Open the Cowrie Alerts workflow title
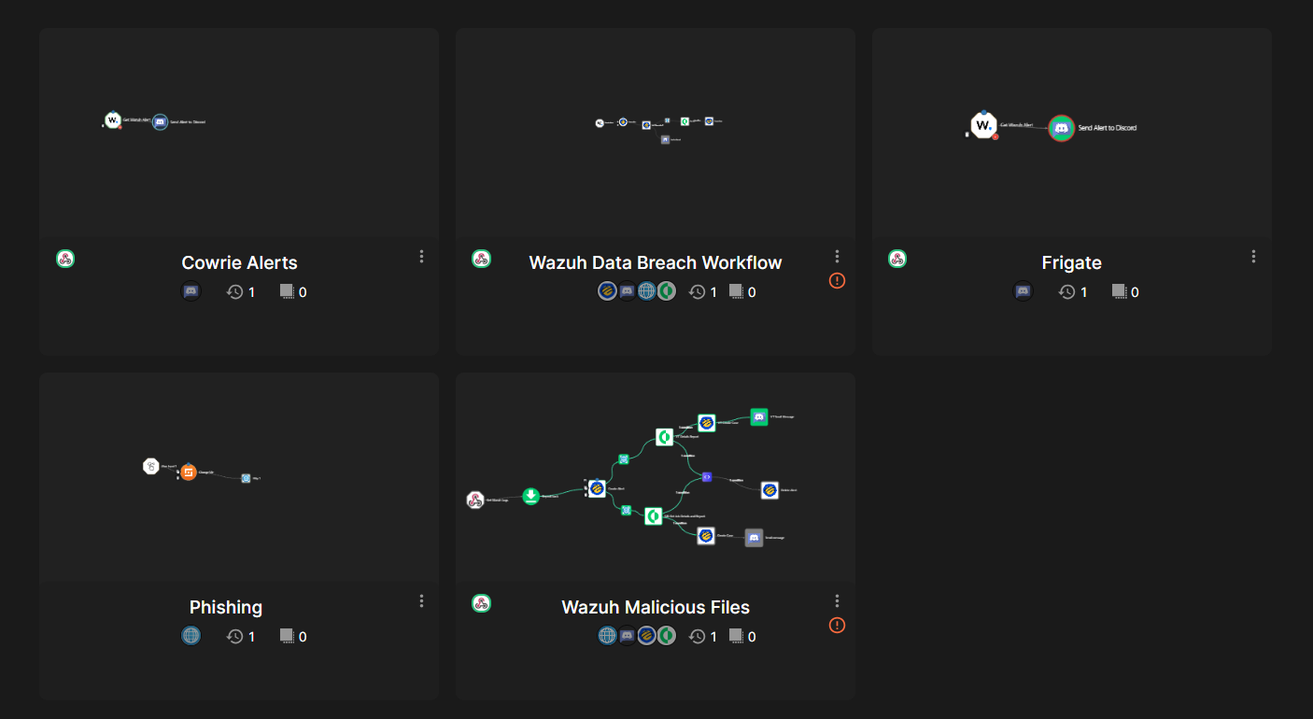The image size is (1313, 719). coord(239,263)
